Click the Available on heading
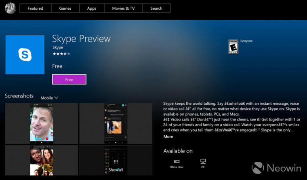Screen dimensions: 307x180 [178, 151]
